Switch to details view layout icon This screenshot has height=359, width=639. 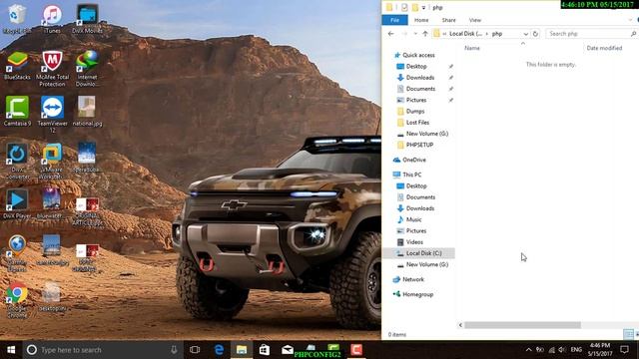628,335
